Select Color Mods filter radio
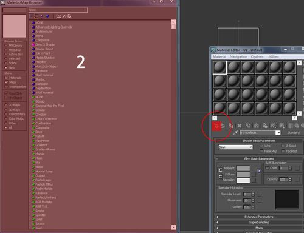The height and width of the screenshot is (233, 304). tap(6, 118)
